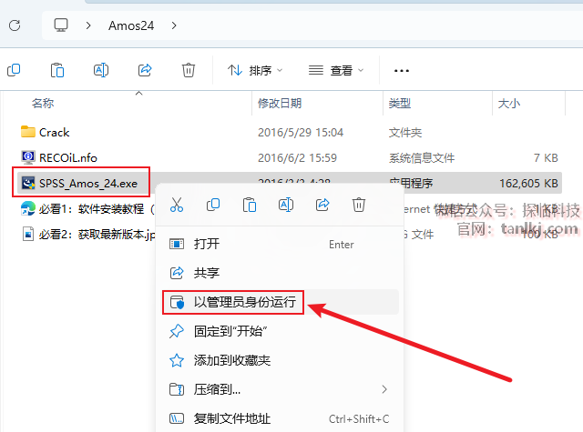Select the 必看1 软件安装教程 shortcut

pos(97,209)
